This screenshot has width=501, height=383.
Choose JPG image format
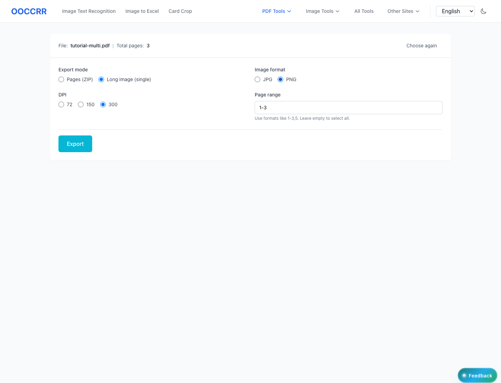tap(258, 79)
